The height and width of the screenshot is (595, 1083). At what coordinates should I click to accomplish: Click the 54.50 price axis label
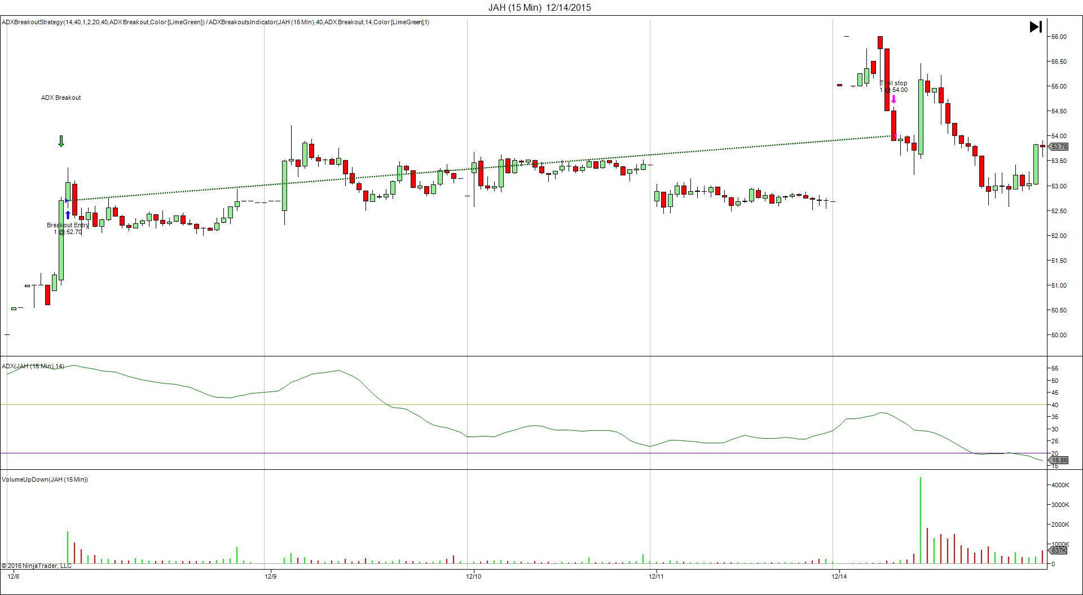[x=1059, y=111]
